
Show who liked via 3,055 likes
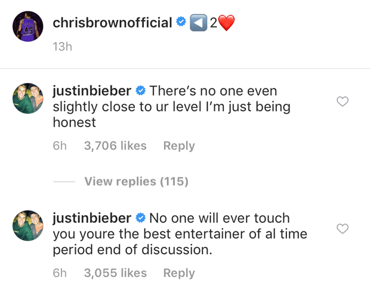(115, 273)
